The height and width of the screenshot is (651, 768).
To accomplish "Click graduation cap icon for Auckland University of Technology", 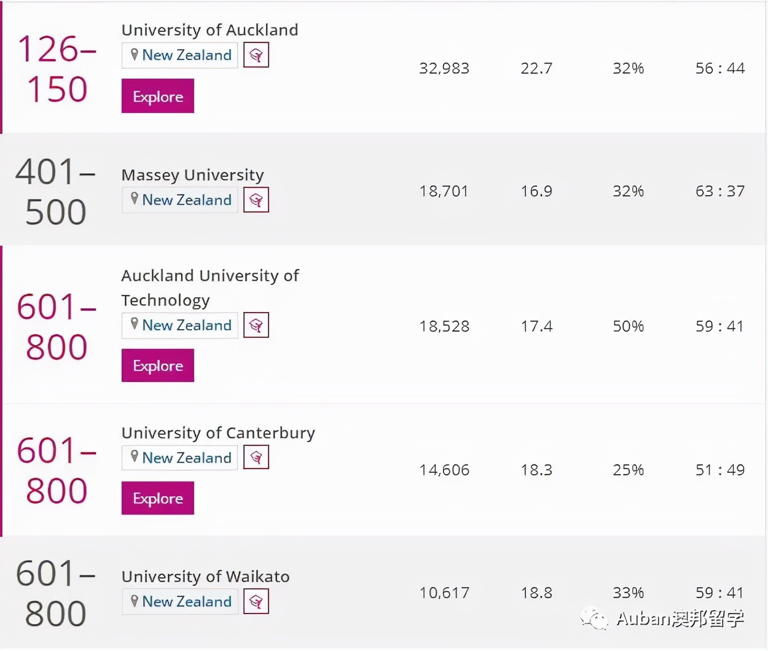I will 256,325.
